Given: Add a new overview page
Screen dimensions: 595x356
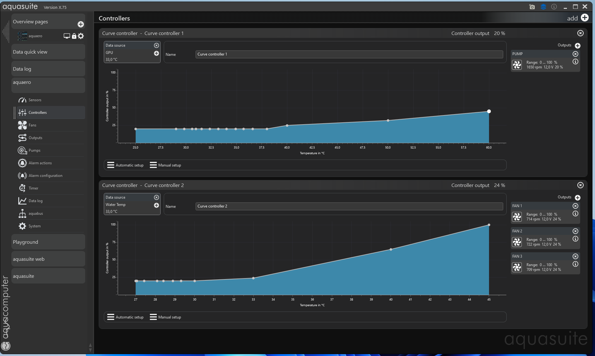Looking at the screenshot, I should pyautogui.click(x=81, y=24).
